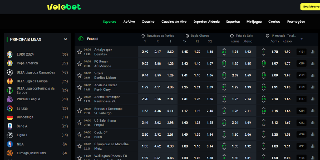Click info icon beside Resultado da Partida
The width and height of the screenshot is (320, 160).
(x=143, y=36)
